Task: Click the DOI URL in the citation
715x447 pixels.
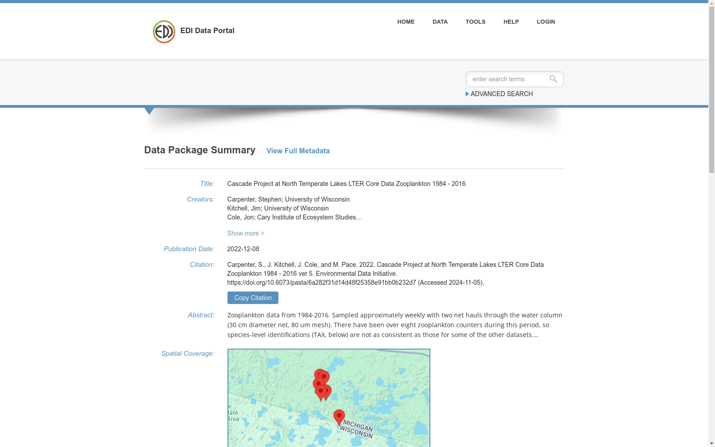Action: tap(322, 283)
